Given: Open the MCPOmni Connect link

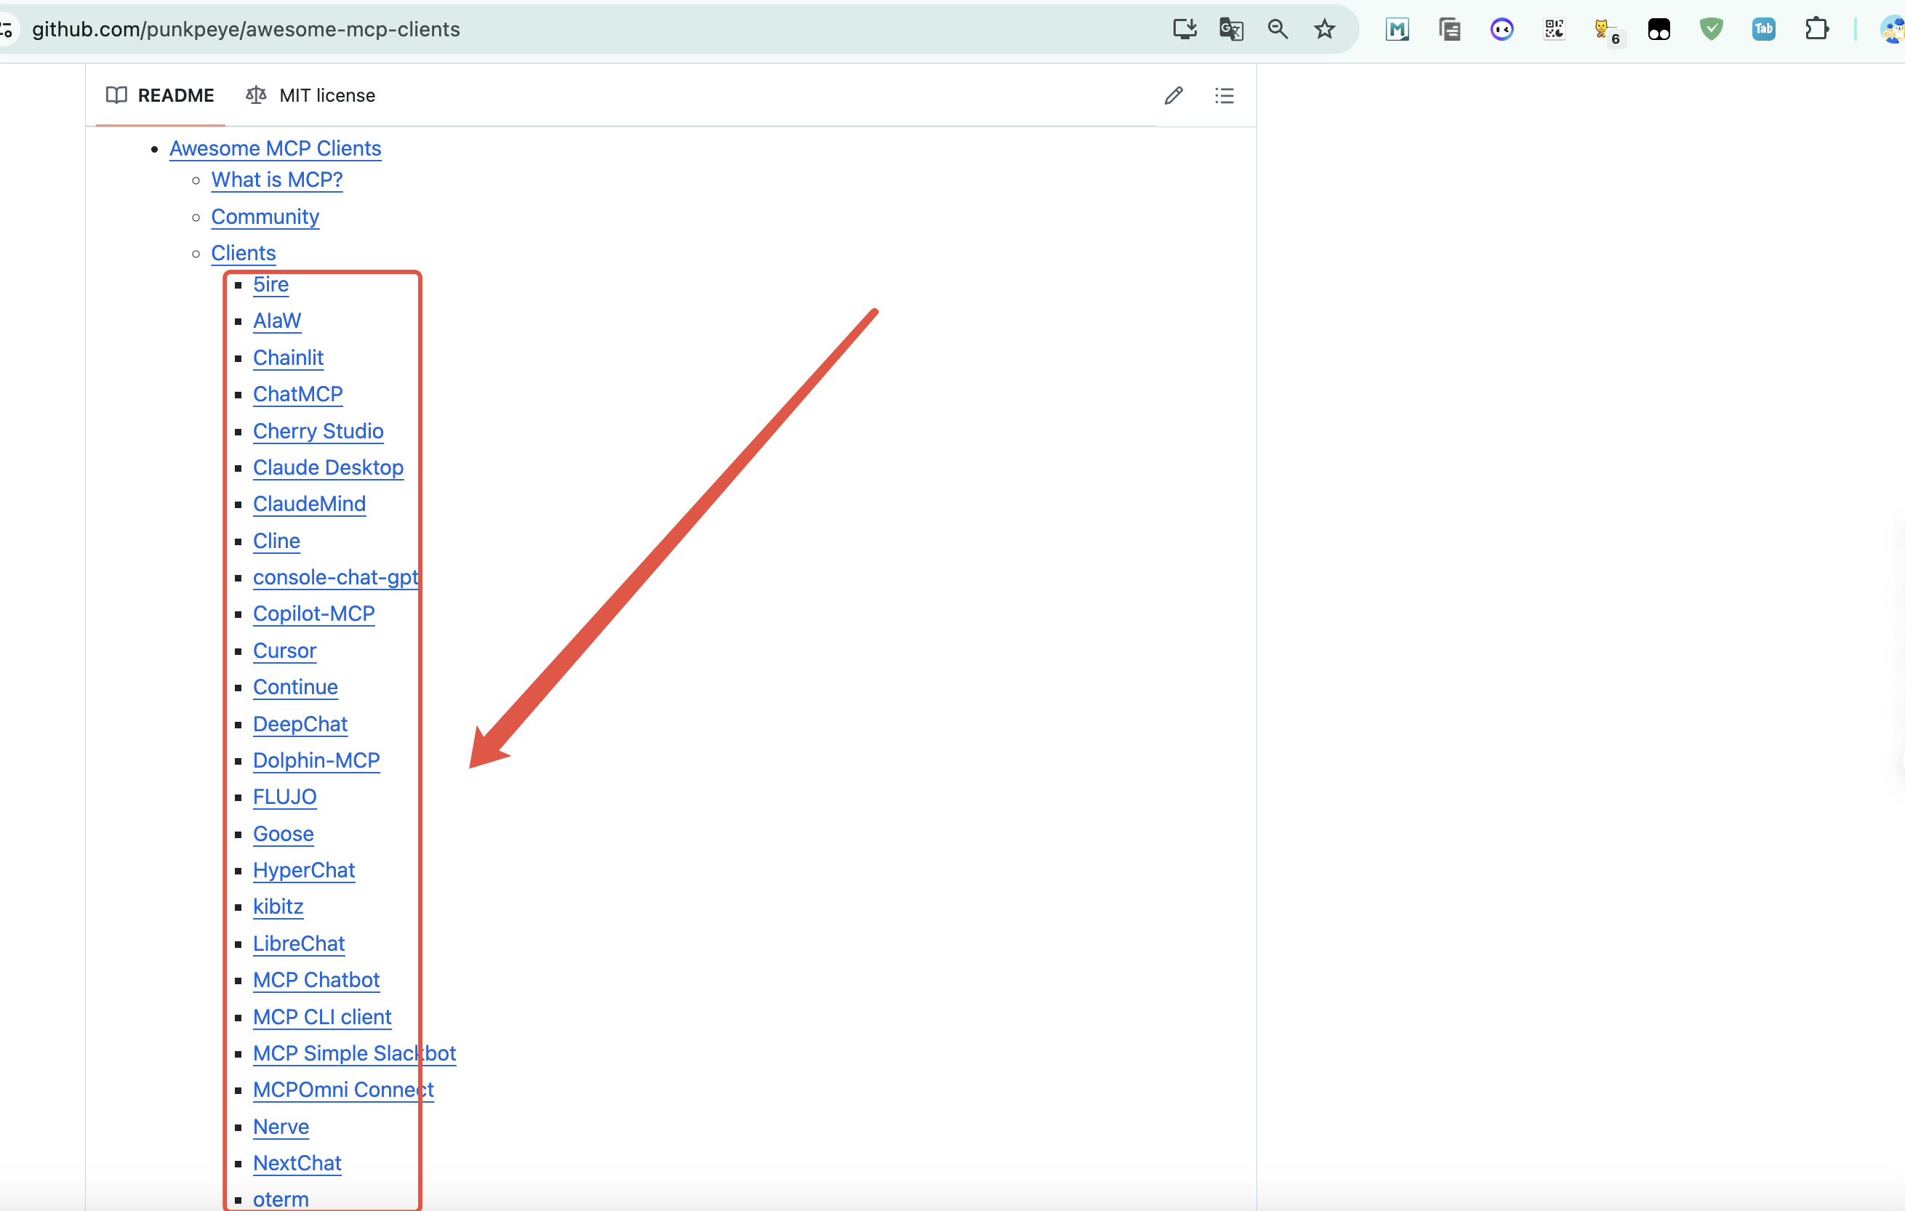Looking at the screenshot, I should (343, 1091).
